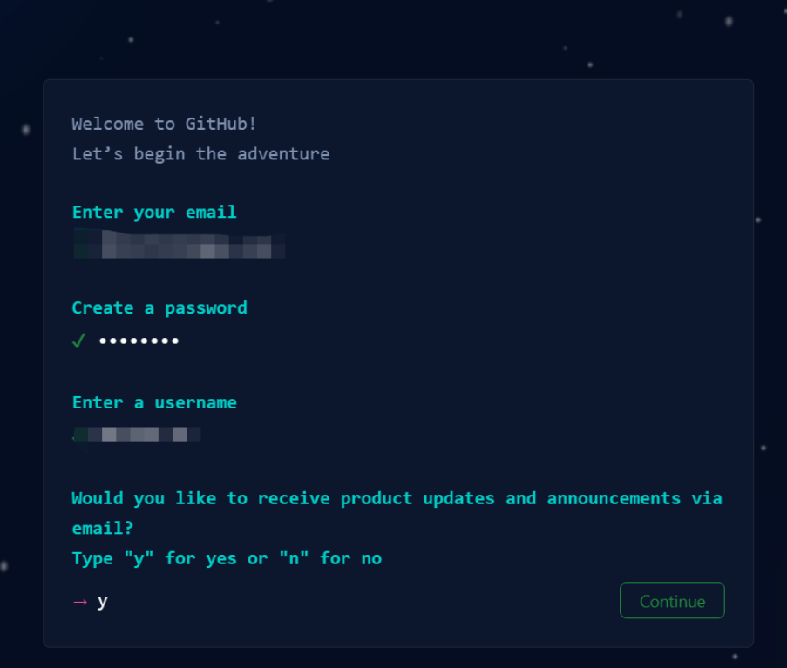Click the green checkmark beside password dots
The height and width of the screenshot is (668, 787).
[78, 341]
